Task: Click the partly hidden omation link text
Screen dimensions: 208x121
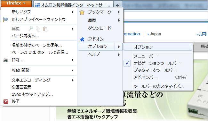Action: coord(132,34)
